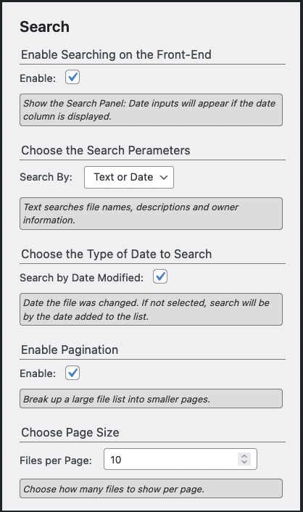303x512 pixels.
Task: Click the Choose the Search Perameters heading
Action: pos(105,150)
